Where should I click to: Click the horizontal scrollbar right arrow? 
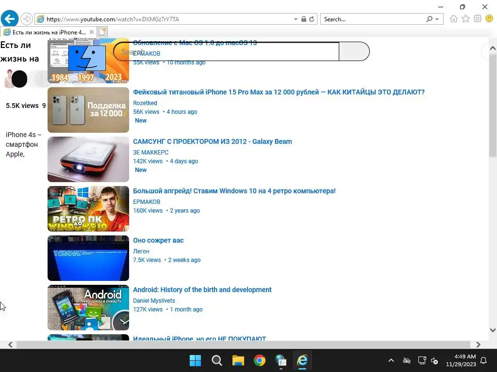(478, 344)
